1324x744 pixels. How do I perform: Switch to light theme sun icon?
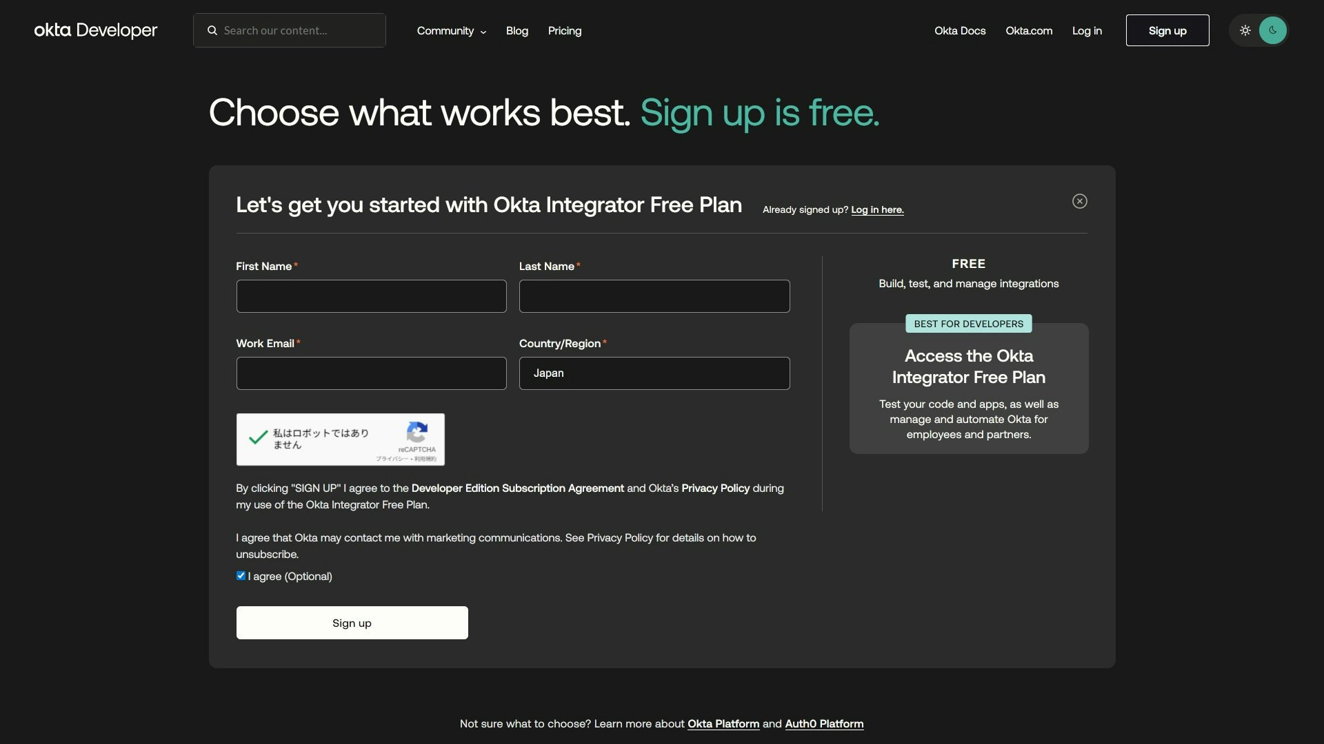[1245, 30]
